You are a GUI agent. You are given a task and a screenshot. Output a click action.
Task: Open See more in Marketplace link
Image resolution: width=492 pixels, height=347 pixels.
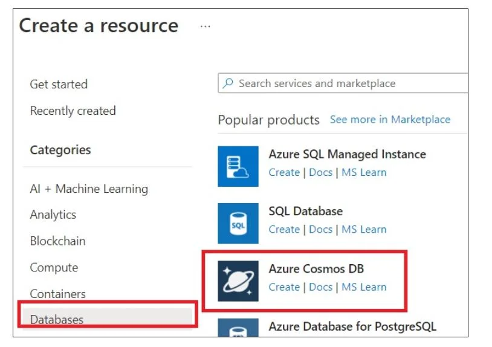click(x=390, y=120)
